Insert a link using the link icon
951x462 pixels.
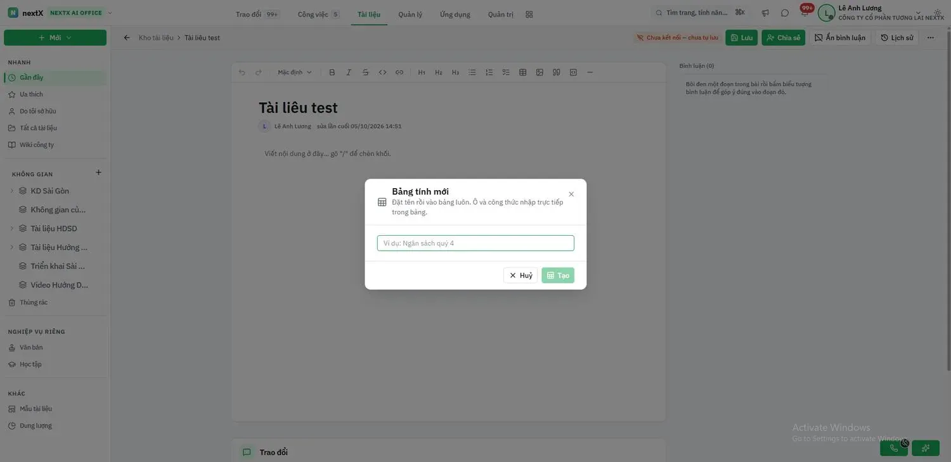coord(399,72)
